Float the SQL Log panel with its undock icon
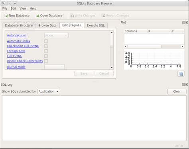 coord(183,85)
